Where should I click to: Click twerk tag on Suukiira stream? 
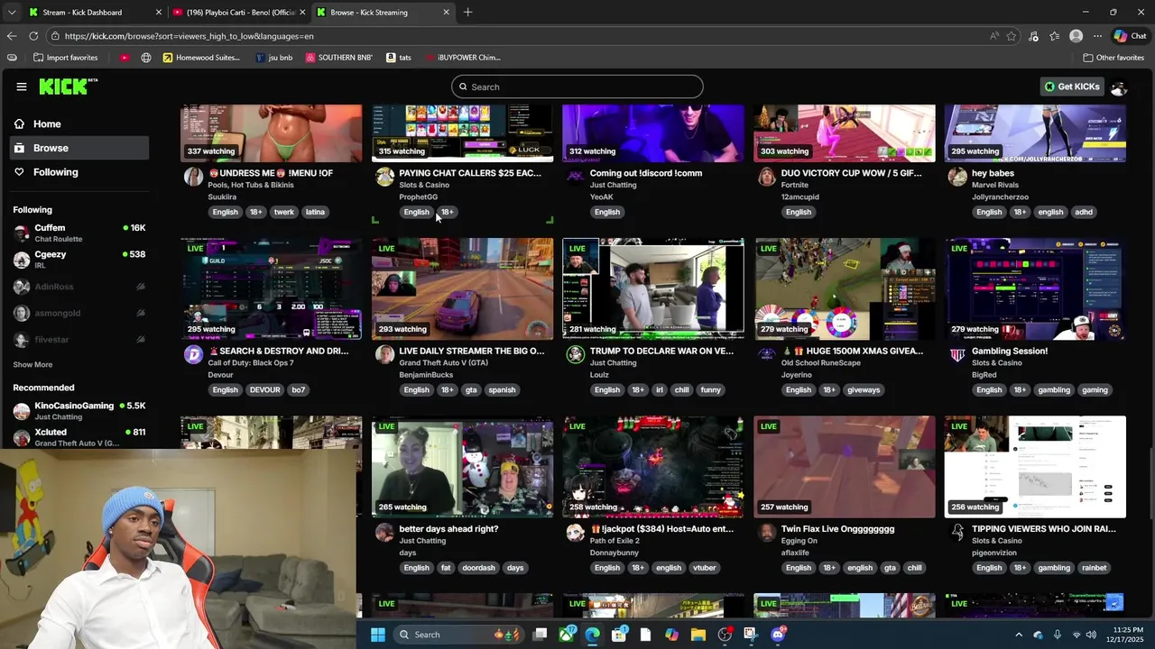tap(284, 212)
